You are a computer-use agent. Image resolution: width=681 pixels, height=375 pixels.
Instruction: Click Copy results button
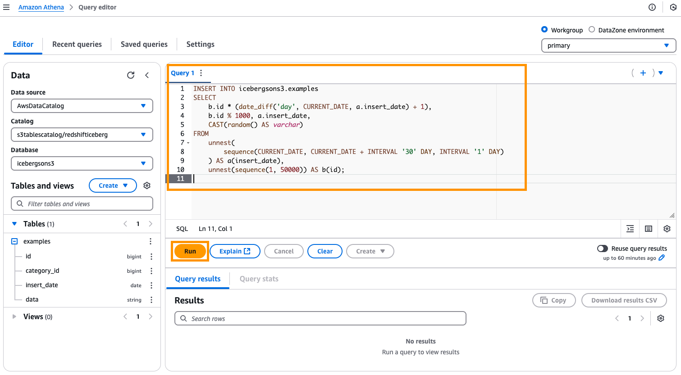pyautogui.click(x=554, y=300)
